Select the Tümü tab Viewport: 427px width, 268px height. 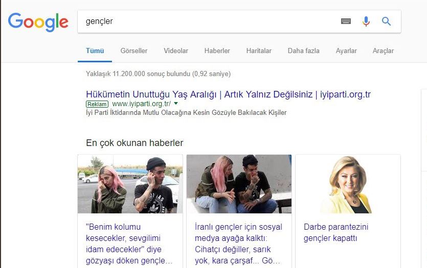click(x=95, y=51)
